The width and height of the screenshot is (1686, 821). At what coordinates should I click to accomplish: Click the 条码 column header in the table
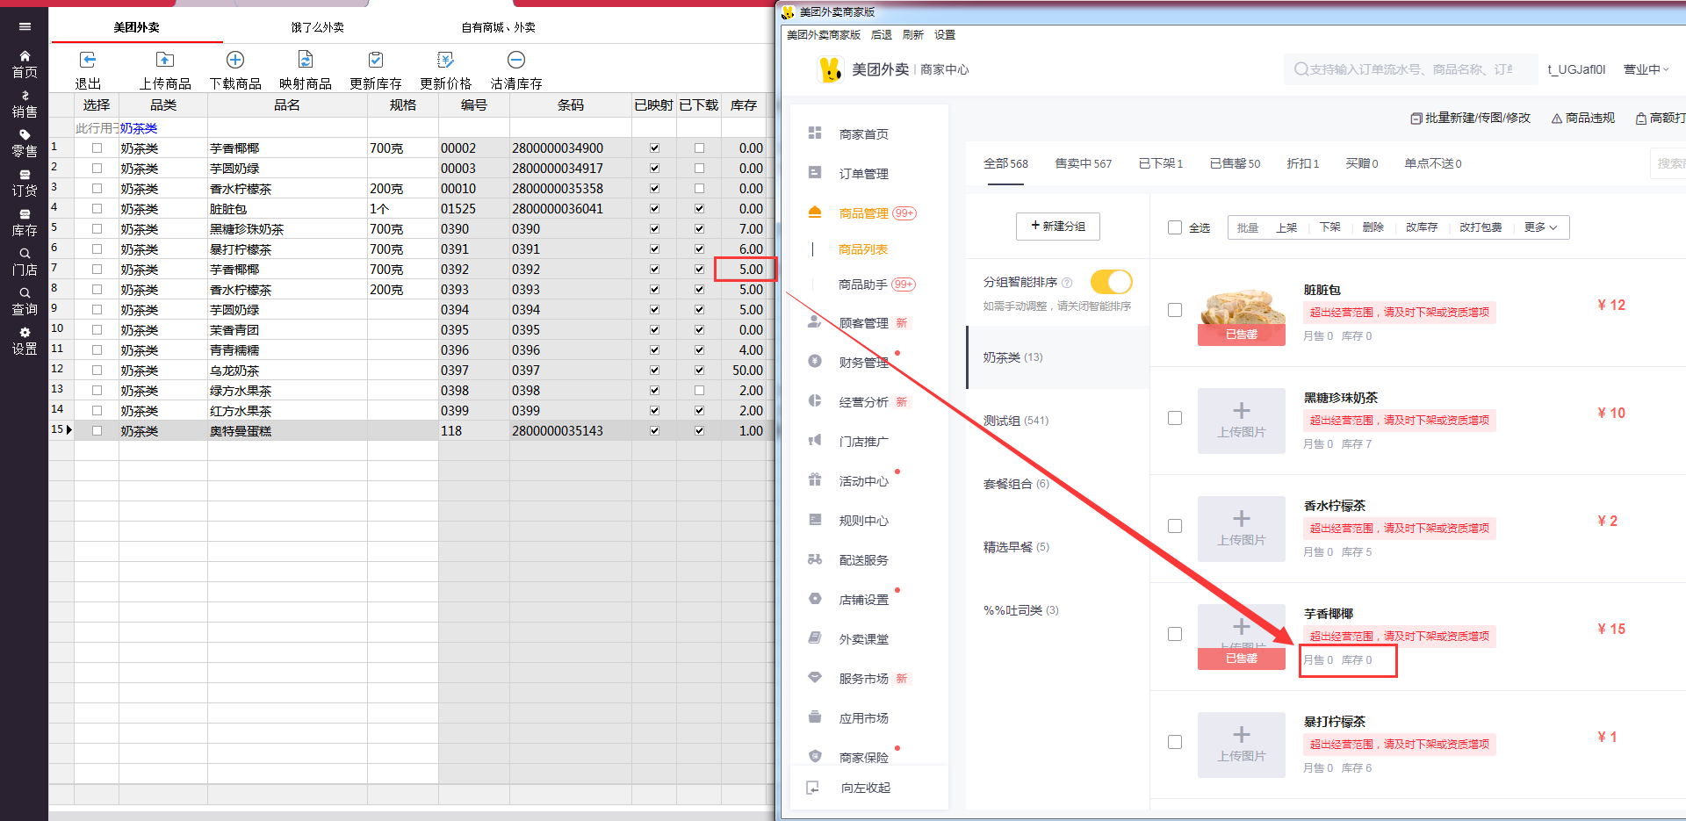point(571,105)
